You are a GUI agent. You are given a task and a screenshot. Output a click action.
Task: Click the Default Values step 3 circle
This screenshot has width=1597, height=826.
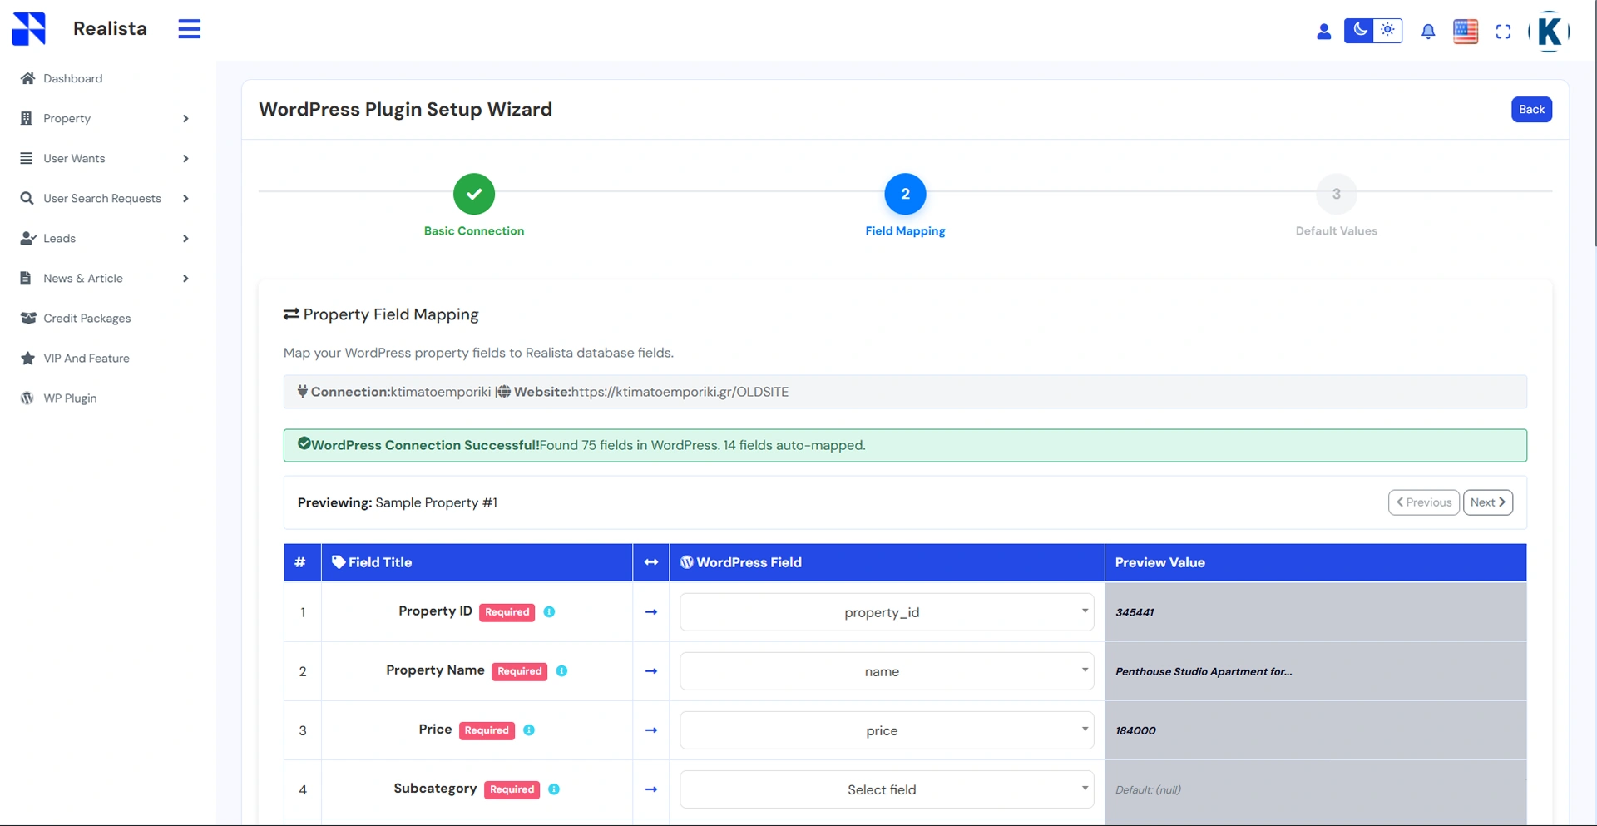tap(1336, 194)
